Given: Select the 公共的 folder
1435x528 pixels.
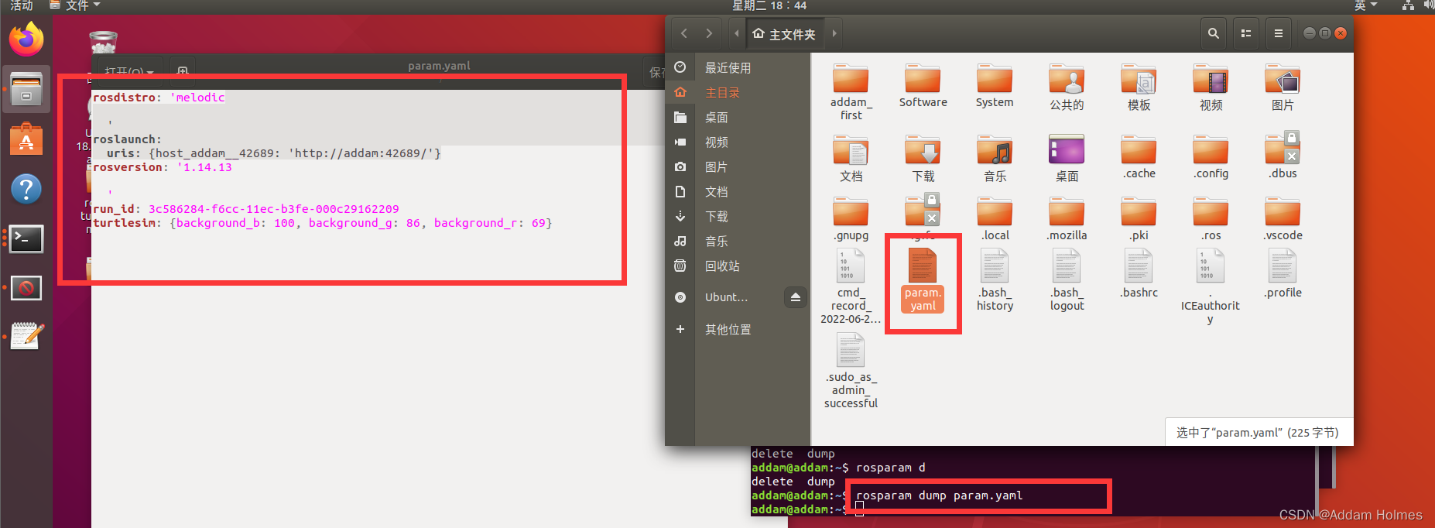Looking at the screenshot, I should [x=1067, y=87].
